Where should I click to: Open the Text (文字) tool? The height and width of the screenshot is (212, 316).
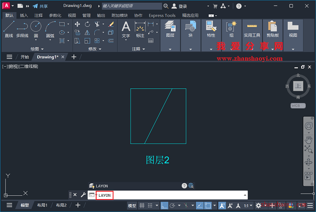coord(126,29)
